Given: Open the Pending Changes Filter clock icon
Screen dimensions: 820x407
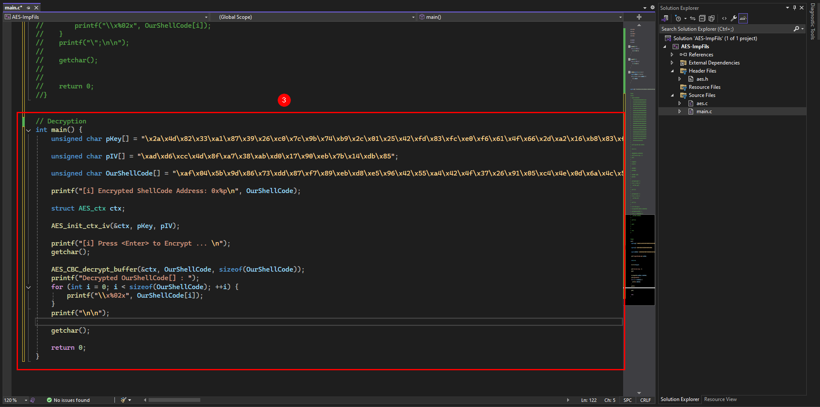Looking at the screenshot, I should (x=678, y=18).
